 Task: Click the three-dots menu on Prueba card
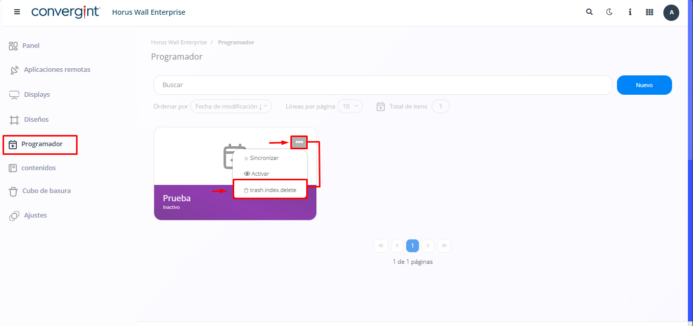pos(299,142)
